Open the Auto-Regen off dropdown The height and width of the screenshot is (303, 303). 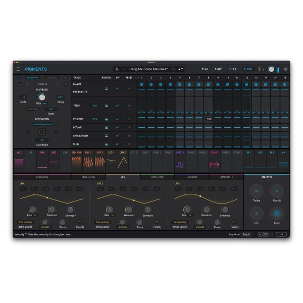[42, 140]
